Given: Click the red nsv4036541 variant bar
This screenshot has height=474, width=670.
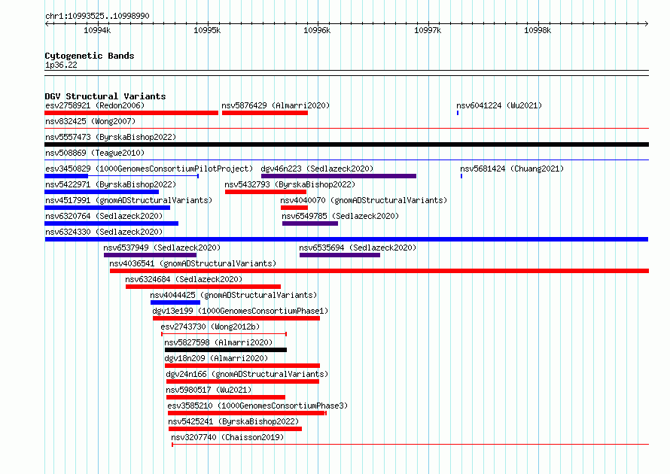Looking at the screenshot, I should point(379,271).
